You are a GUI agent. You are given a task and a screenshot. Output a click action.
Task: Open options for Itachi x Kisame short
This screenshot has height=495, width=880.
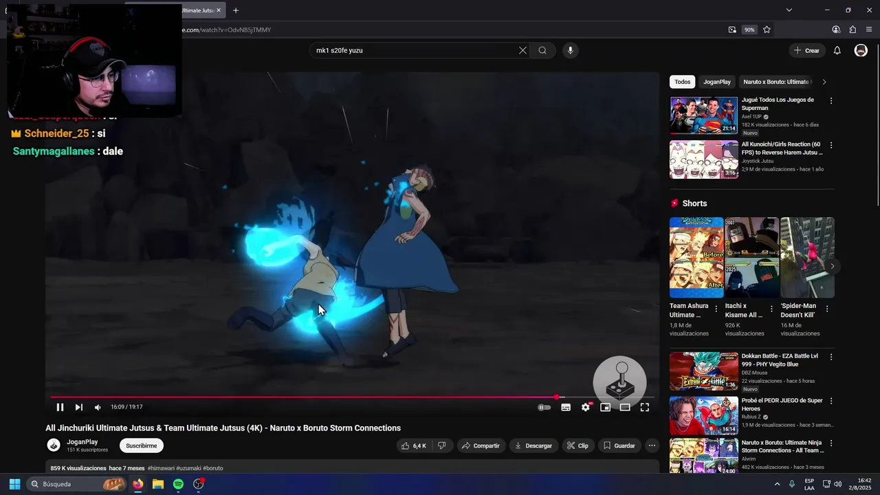[x=771, y=309]
